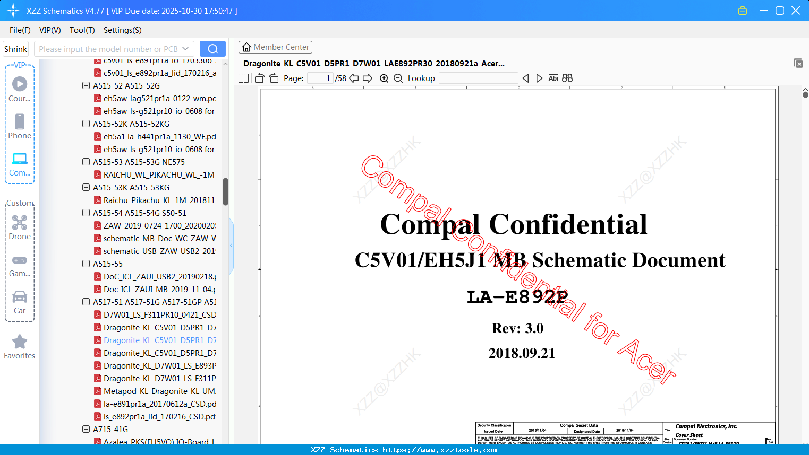Click the yellow toolbox icon in title bar
The width and height of the screenshot is (809, 455).
pyautogui.click(x=743, y=11)
